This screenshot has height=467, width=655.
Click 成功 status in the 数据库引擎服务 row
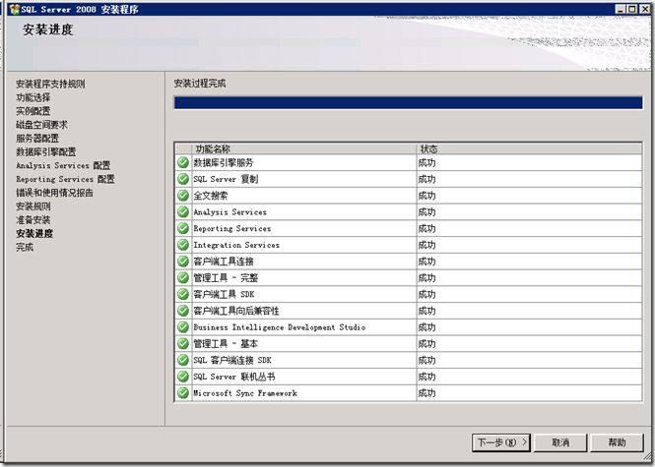(426, 163)
